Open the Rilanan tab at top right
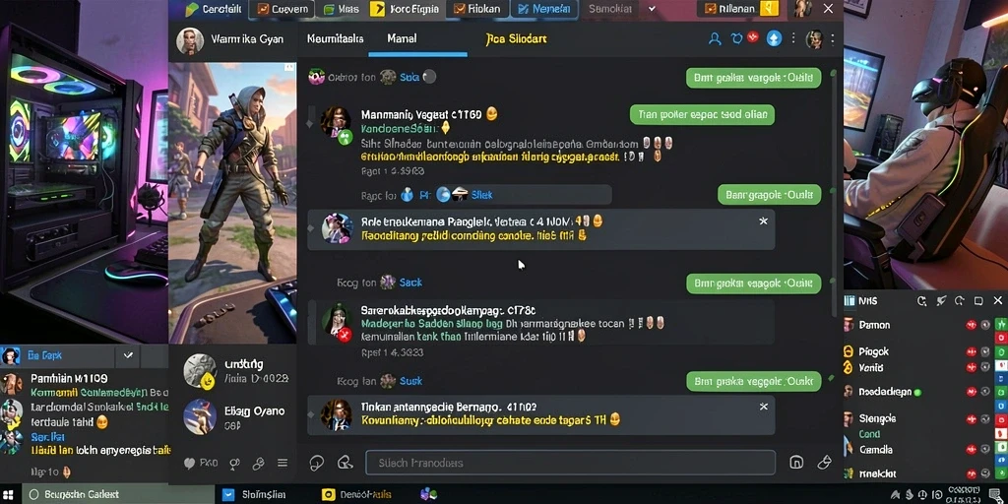Viewport: 1008px width, 504px height. (x=740, y=9)
